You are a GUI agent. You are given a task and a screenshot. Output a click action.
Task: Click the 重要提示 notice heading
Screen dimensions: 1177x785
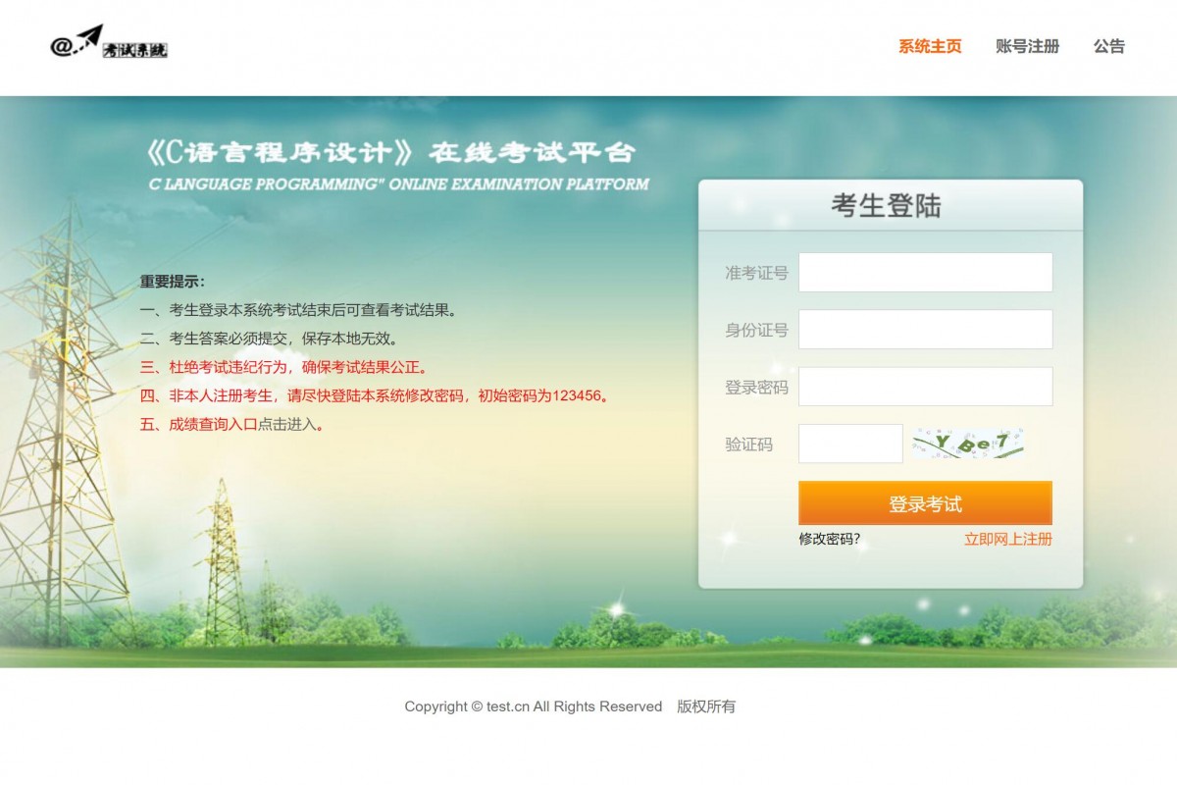[x=173, y=278]
